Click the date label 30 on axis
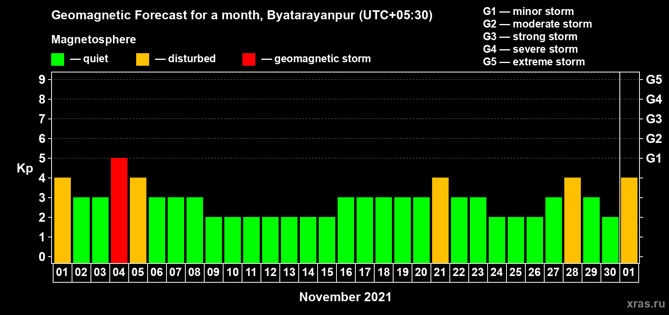Viewport: 669px width, 315px height. (x=610, y=272)
